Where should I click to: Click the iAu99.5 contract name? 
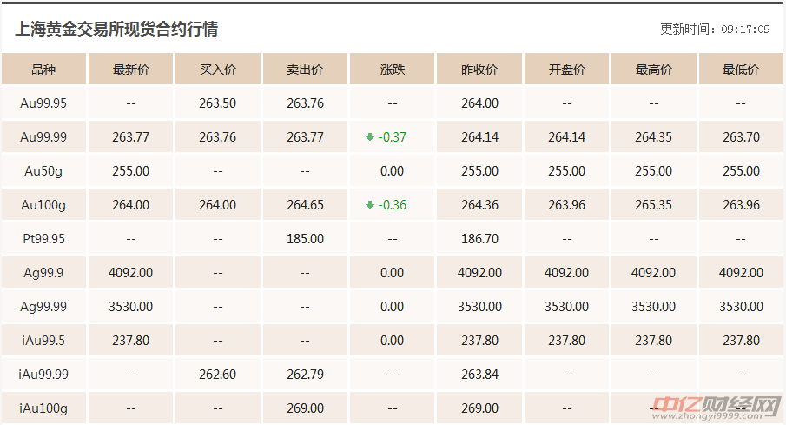pyautogui.click(x=43, y=341)
